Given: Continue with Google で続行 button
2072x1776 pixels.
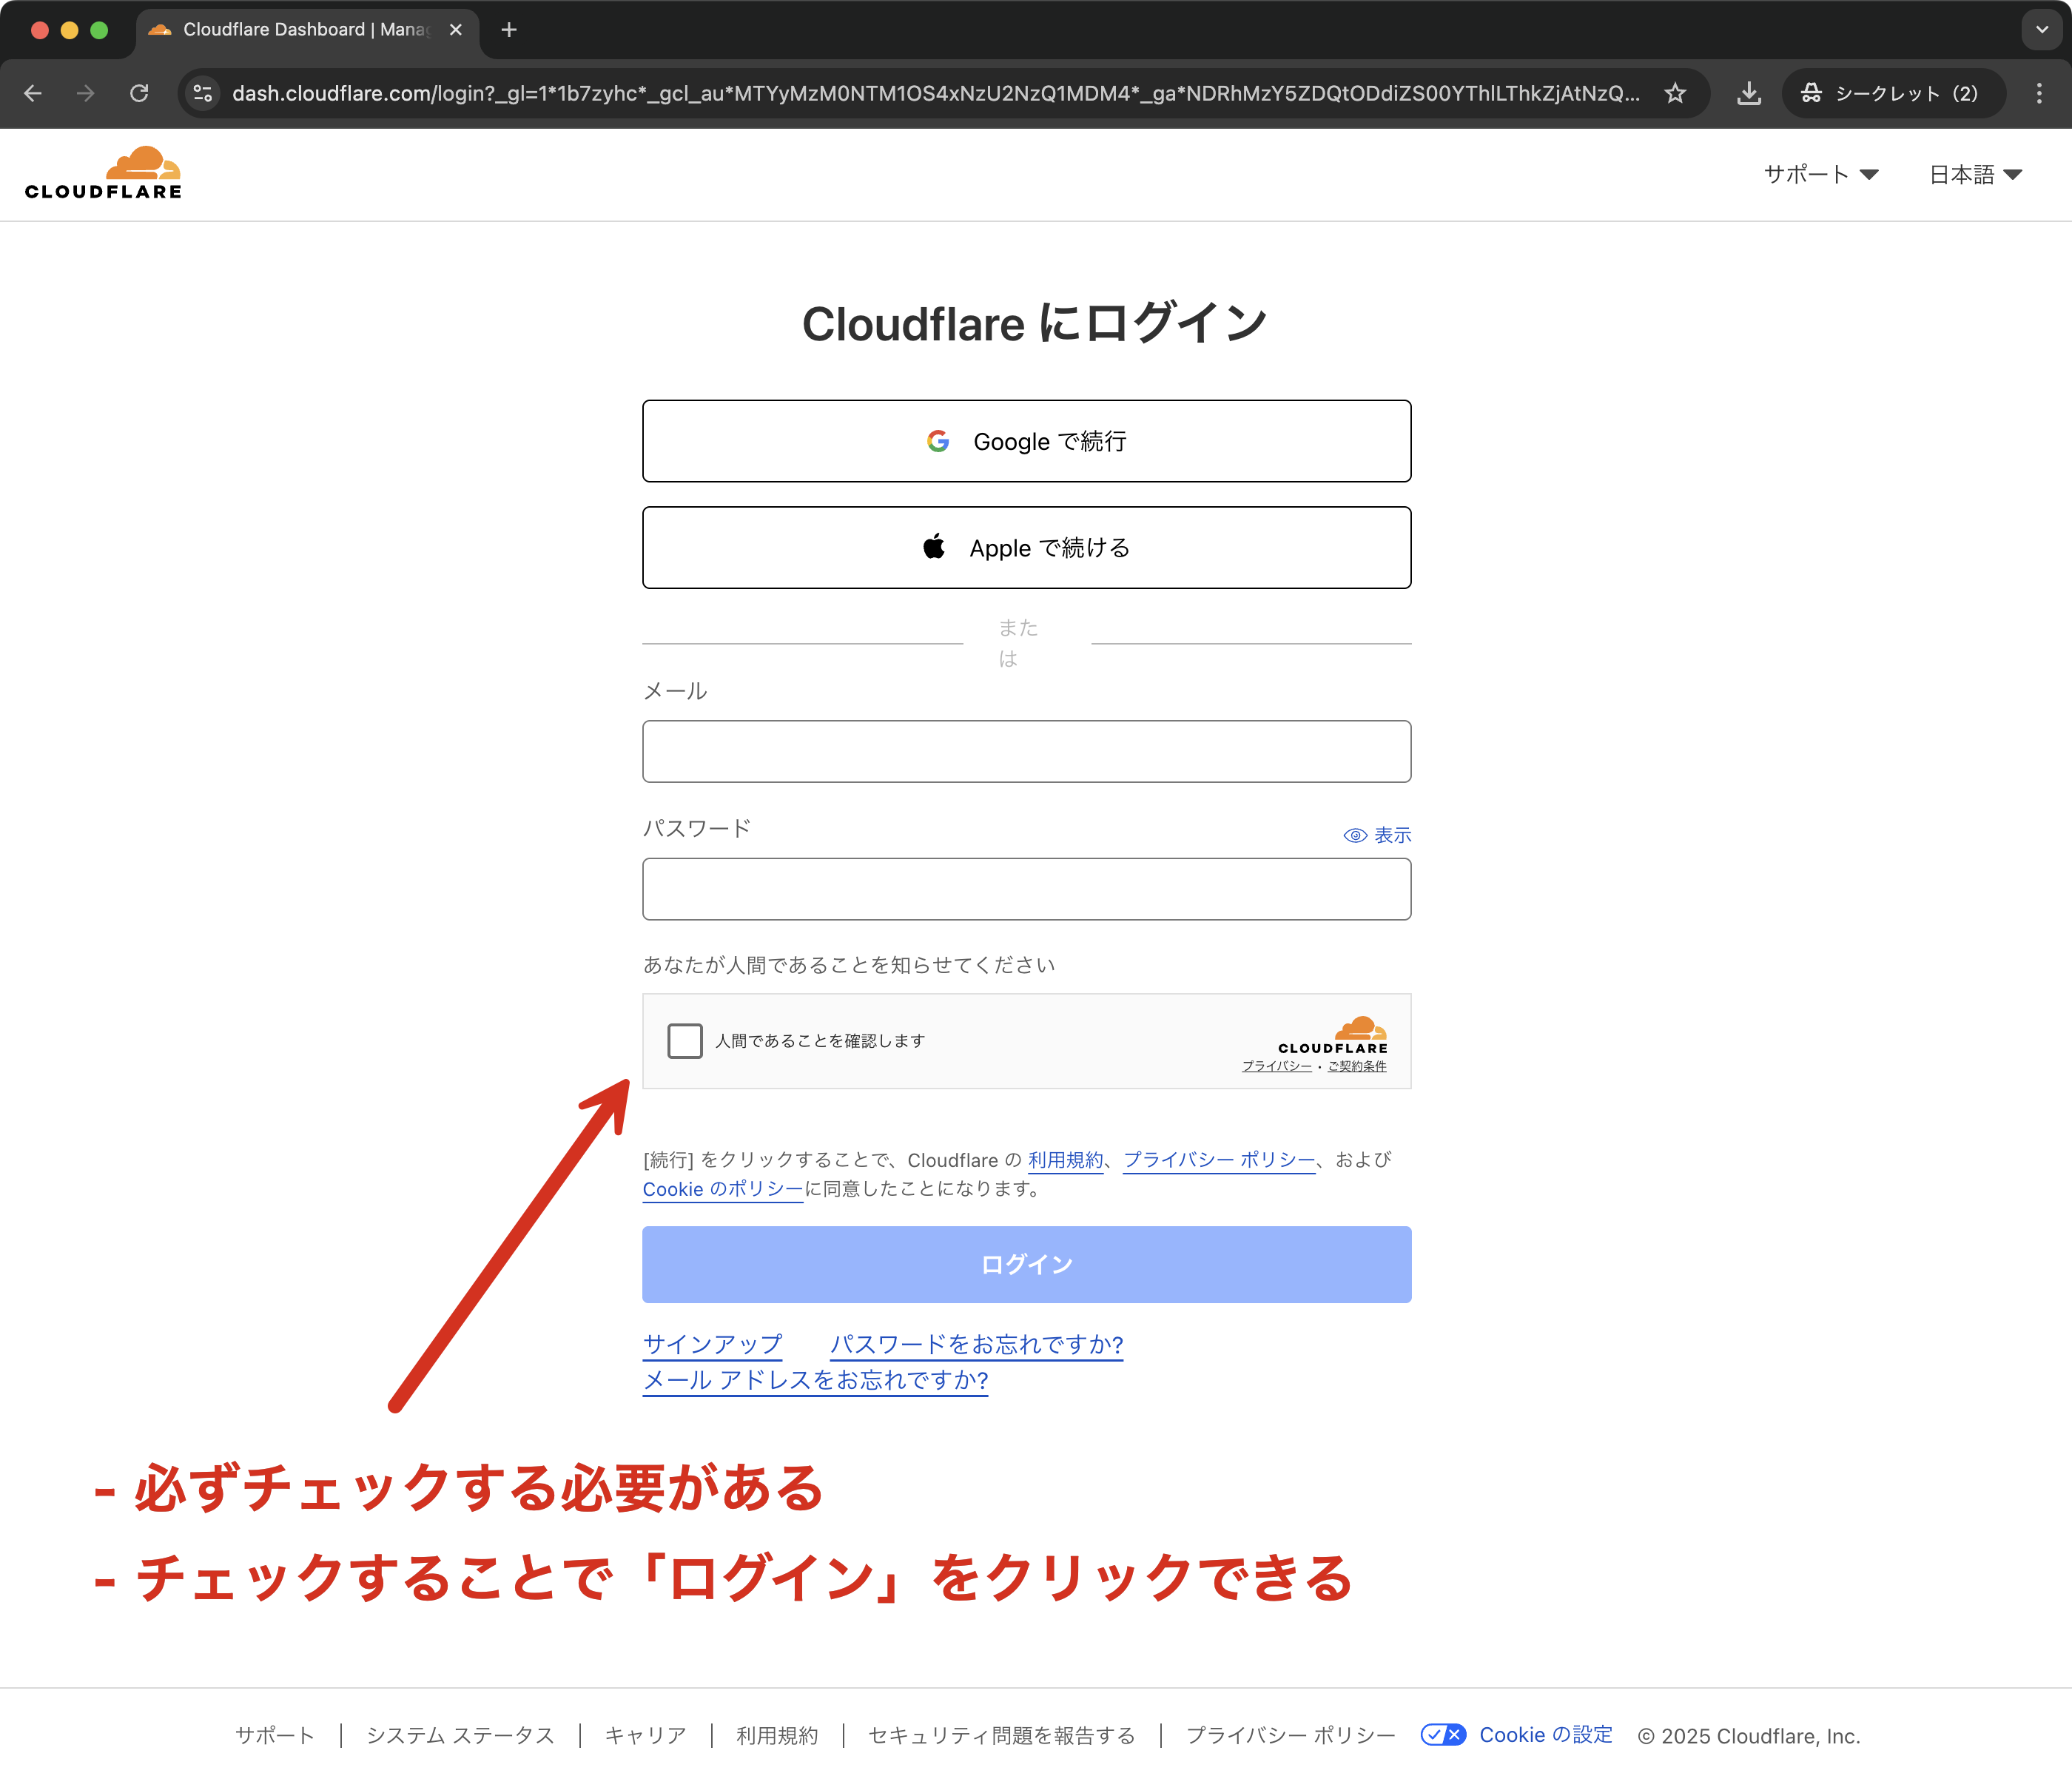Looking at the screenshot, I should click(1027, 441).
